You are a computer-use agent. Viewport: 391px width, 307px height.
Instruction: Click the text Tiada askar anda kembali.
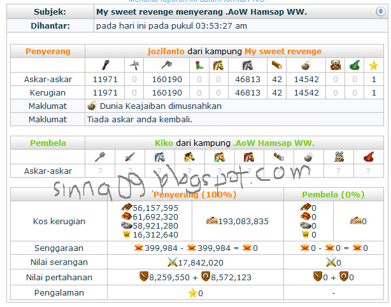(139, 120)
